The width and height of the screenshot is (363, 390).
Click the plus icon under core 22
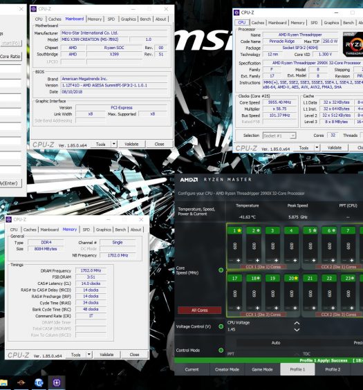click(333, 308)
